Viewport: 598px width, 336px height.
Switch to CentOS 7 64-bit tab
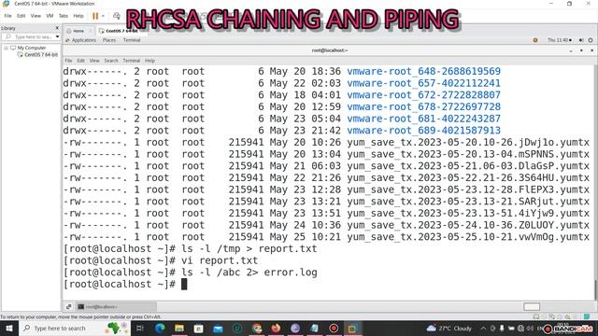[x=121, y=31]
